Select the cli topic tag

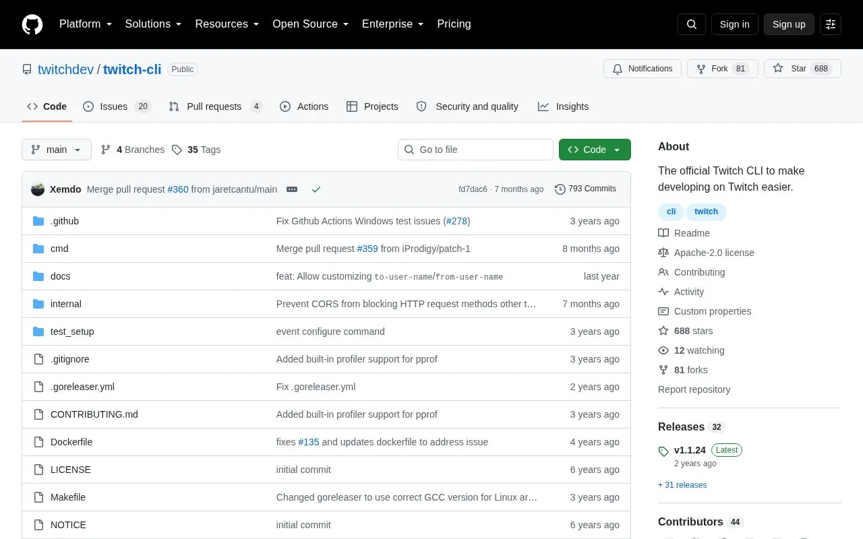click(x=671, y=212)
